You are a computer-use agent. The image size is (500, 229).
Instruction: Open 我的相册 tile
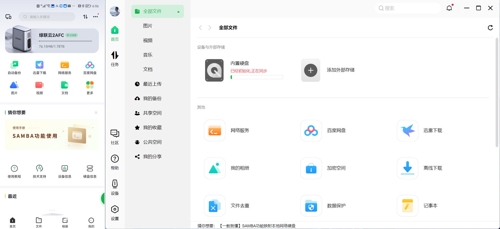[x=215, y=168]
